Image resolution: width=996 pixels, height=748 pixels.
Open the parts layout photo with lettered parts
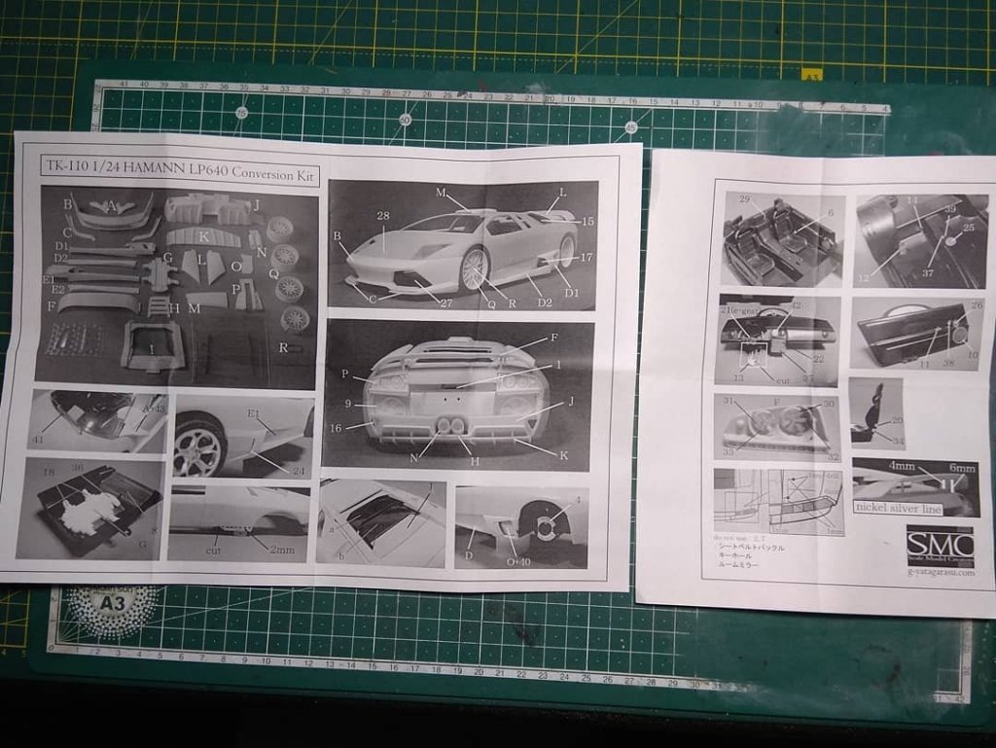(x=176, y=286)
